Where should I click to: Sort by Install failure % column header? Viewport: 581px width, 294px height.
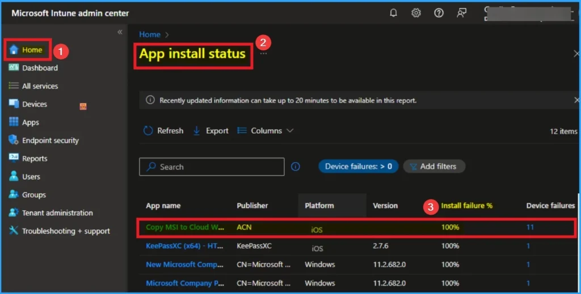466,206
